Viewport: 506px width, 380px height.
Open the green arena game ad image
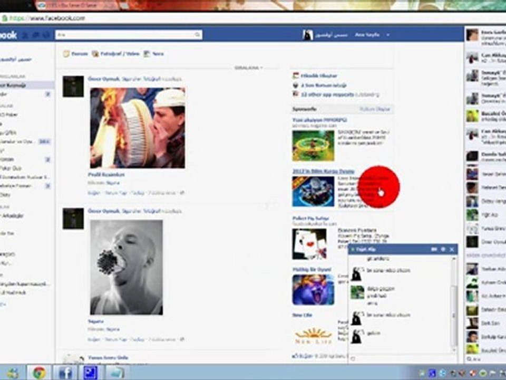pos(313,146)
